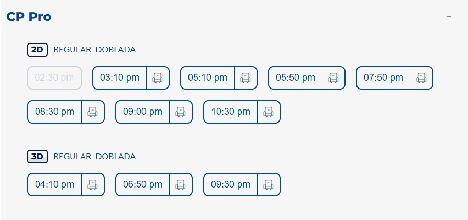Click seat icon beside 07:50 pm showtime
468x220 pixels.
421,78
